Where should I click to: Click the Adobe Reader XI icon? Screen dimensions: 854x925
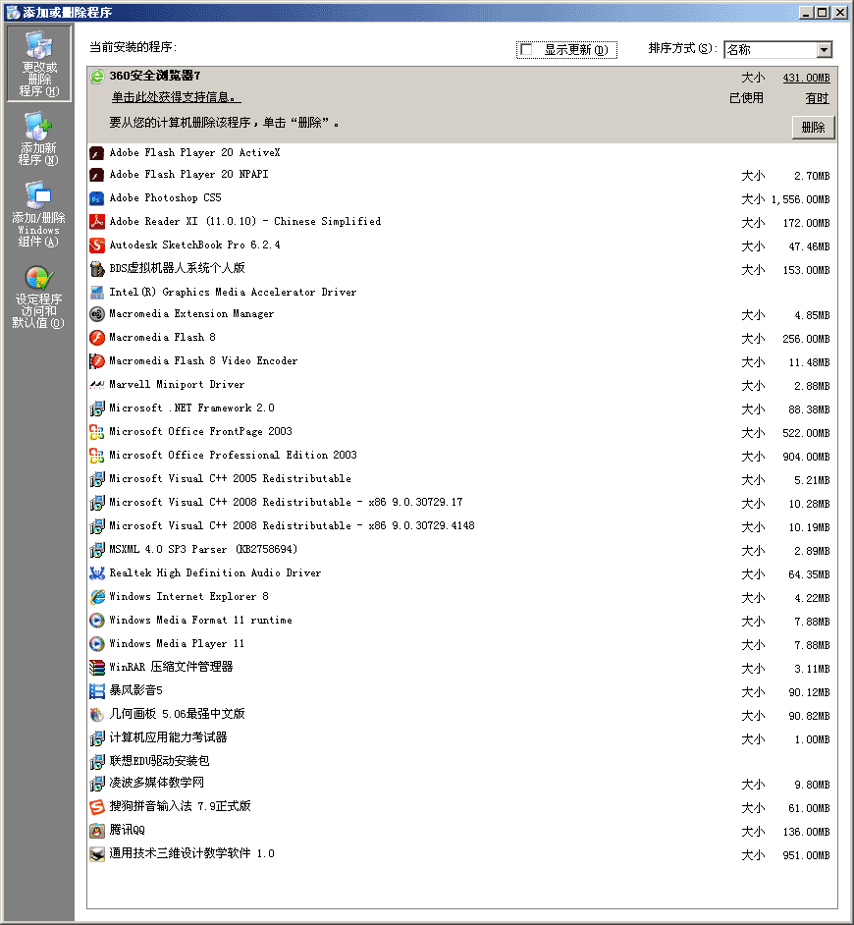pyautogui.click(x=97, y=222)
